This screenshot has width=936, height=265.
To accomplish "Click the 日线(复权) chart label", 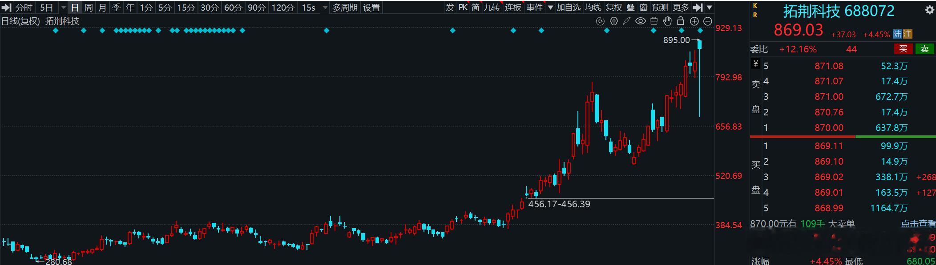I will coord(20,21).
